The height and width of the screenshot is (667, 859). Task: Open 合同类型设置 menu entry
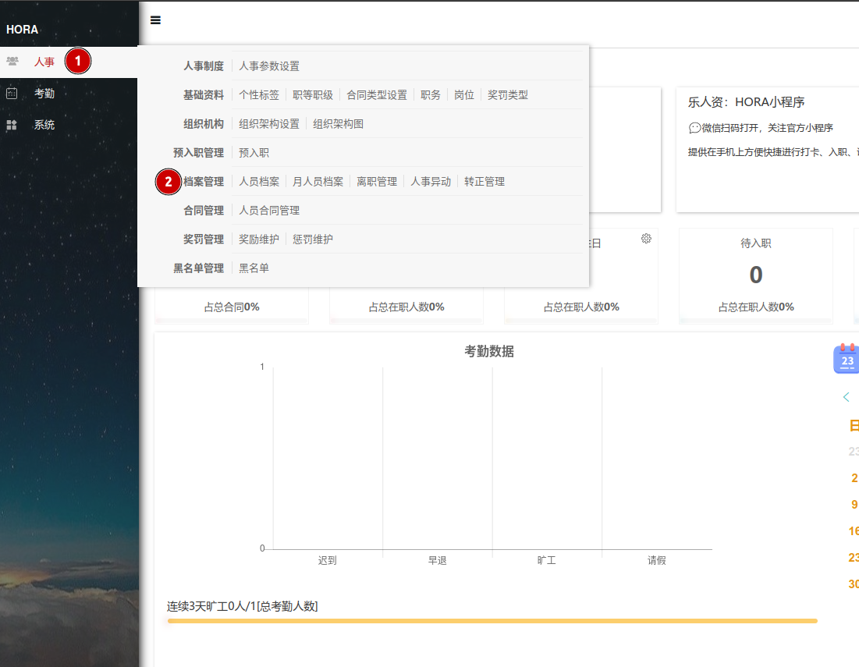(x=377, y=95)
